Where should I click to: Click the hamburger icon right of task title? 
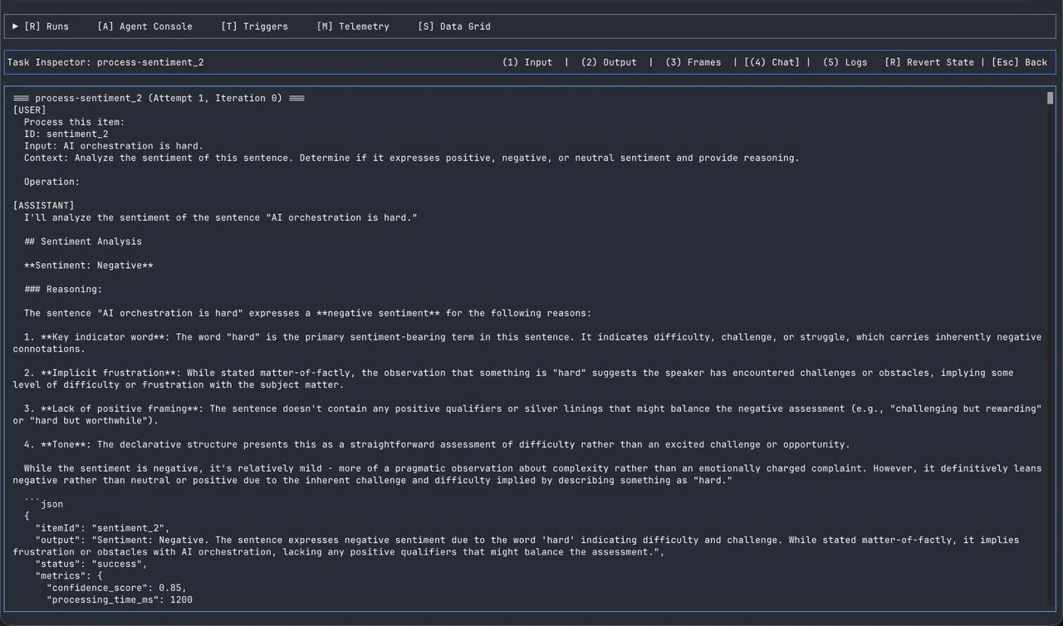click(296, 97)
